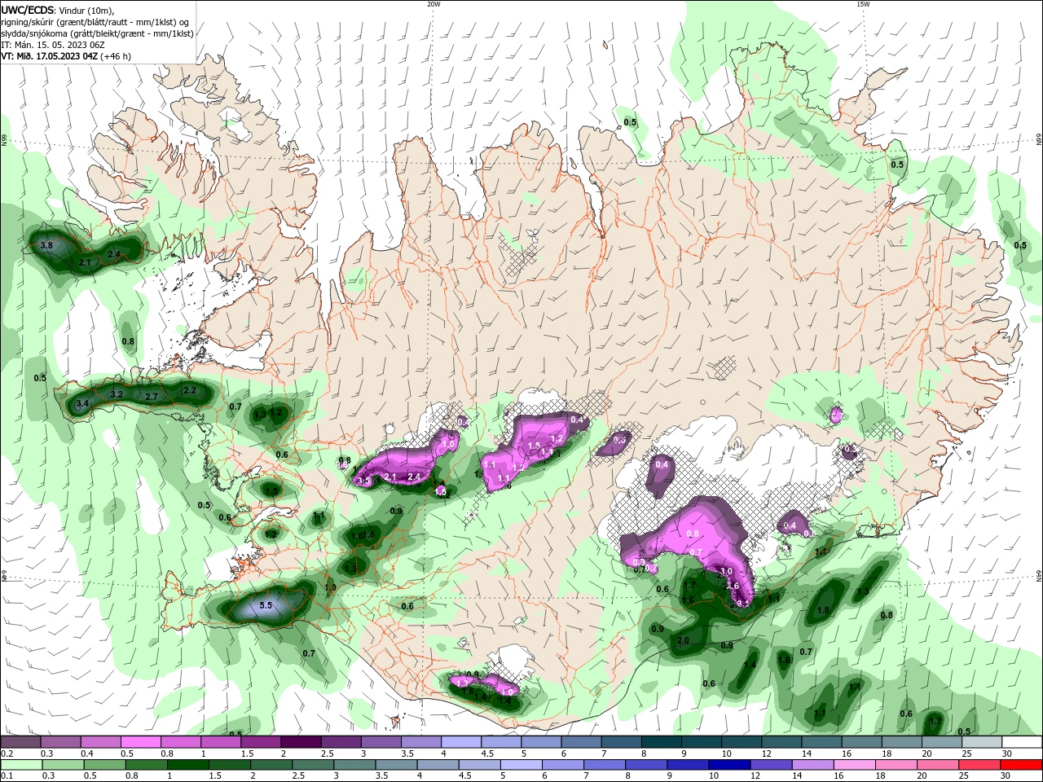Click the '3.2' precipitation value on the western peninsula
Image resolution: width=1043 pixels, height=782 pixels.
117,394
